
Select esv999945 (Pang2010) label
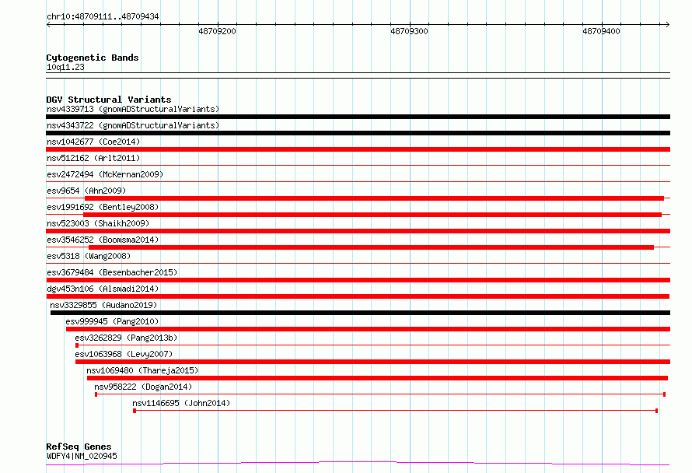(112, 321)
